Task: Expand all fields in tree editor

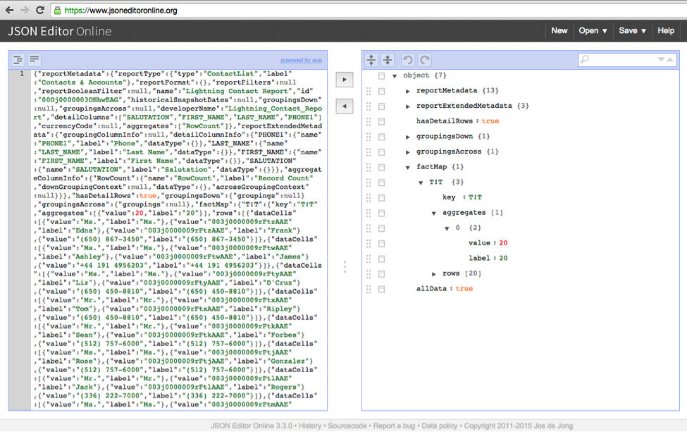Action: (371, 60)
